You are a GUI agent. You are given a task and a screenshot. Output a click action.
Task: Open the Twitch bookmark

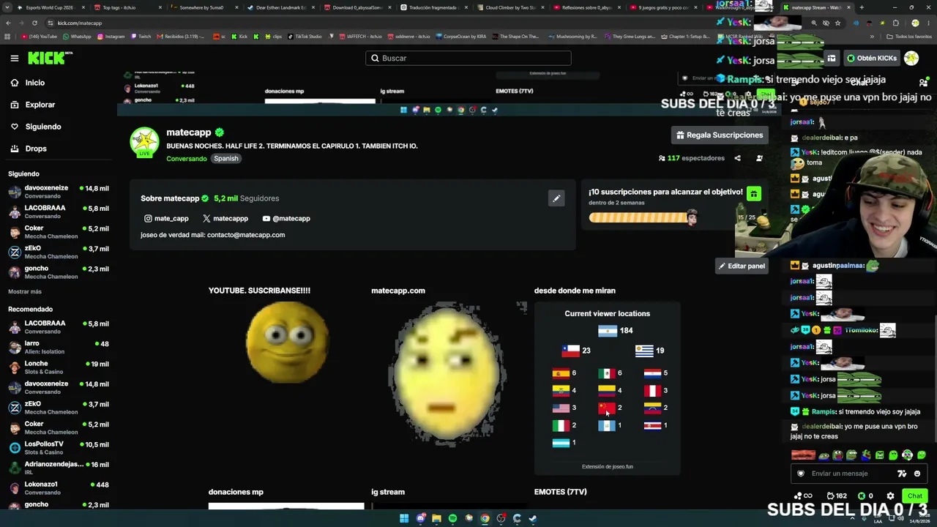(141, 36)
